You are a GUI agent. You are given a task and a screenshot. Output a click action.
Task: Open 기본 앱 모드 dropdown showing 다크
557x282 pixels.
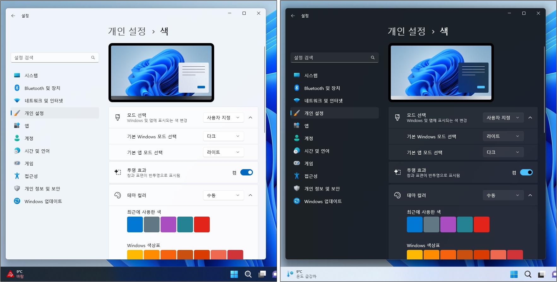(x=503, y=152)
